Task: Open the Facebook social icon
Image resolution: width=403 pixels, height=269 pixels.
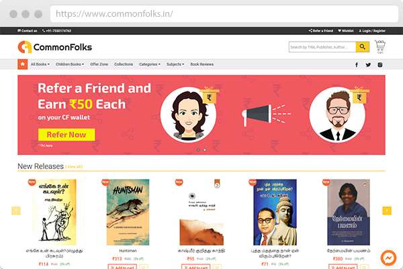Action: [357, 65]
